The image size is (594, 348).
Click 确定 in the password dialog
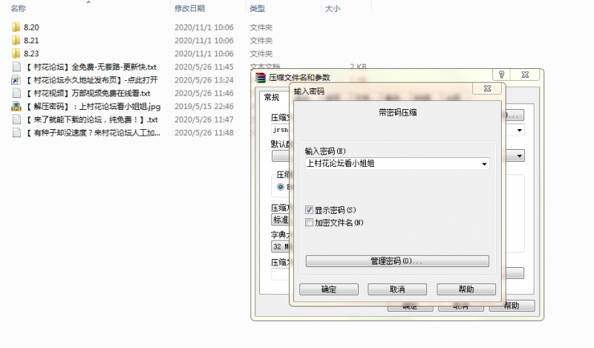[x=328, y=289]
